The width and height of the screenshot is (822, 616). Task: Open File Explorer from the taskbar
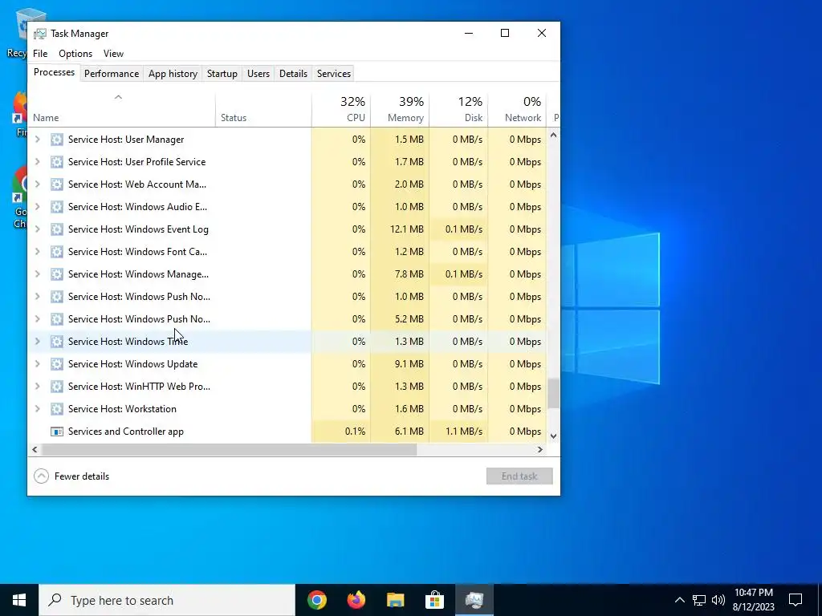(x=395, y=600)
